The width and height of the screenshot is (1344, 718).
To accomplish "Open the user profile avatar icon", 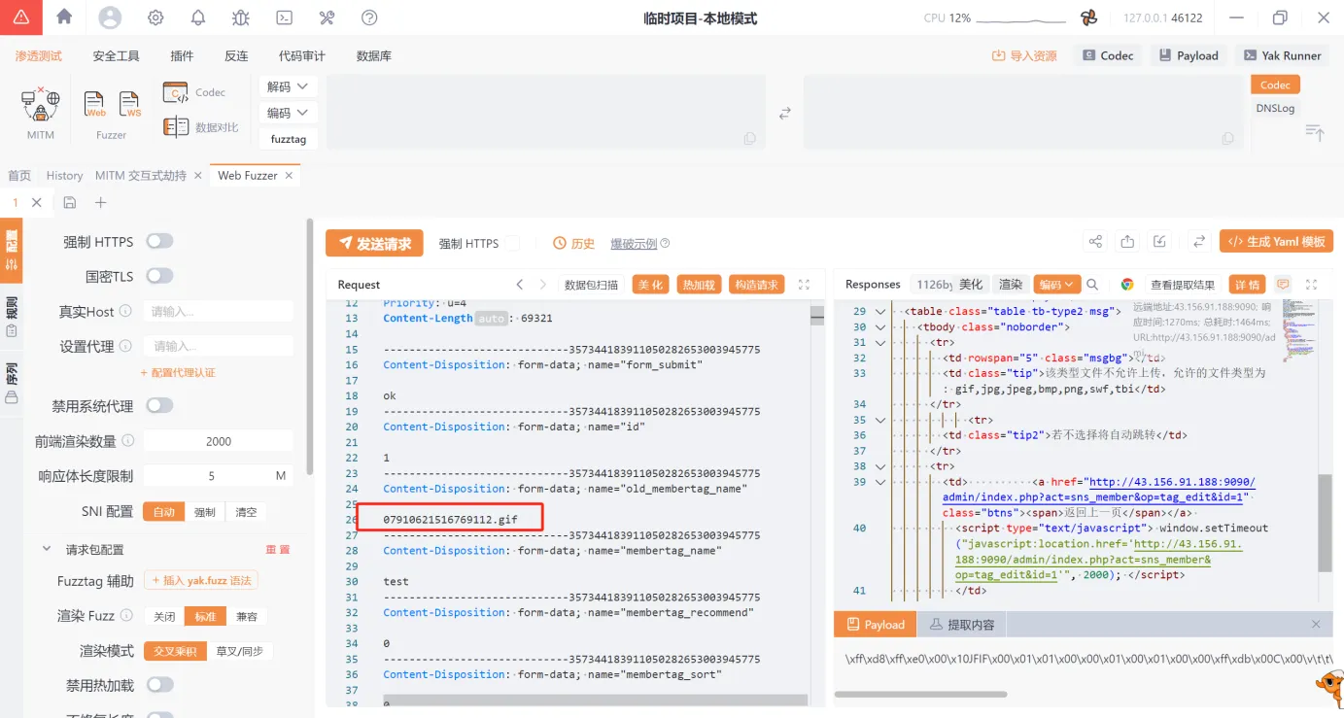I will point(110,17).
